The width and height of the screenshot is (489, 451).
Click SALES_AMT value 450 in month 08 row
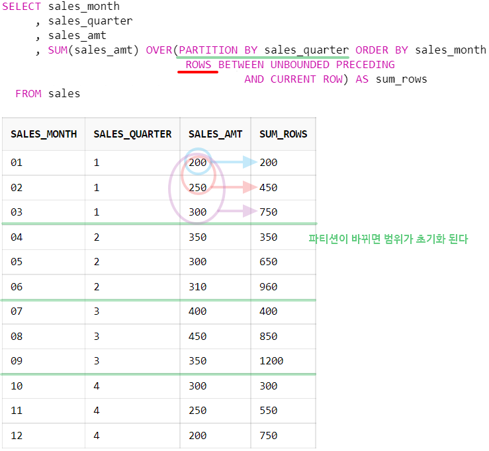(197, 337)
